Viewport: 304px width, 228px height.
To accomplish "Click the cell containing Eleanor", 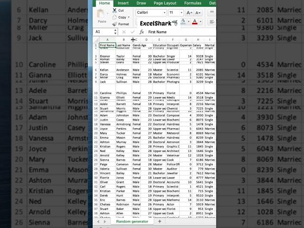I will click(107, 53).
